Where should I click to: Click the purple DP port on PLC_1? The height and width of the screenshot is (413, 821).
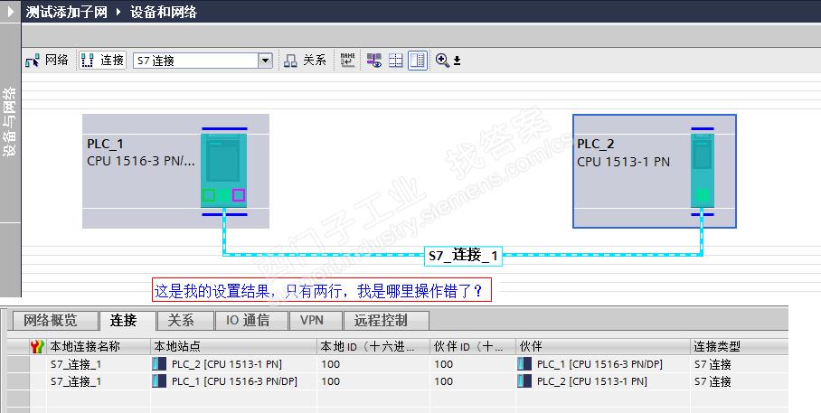(x=238, y=195)
